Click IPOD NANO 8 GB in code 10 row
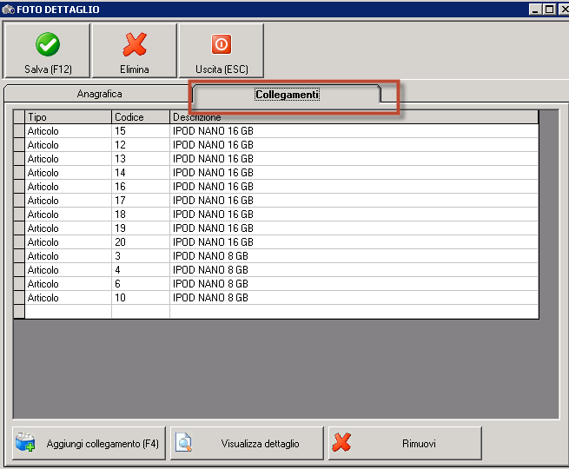The image size is (569, 469). tap(210, 298)
